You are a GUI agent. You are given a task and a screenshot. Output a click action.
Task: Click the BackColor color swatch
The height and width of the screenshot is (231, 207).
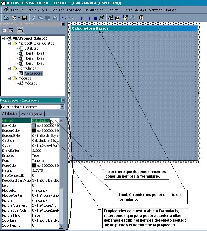34,125
